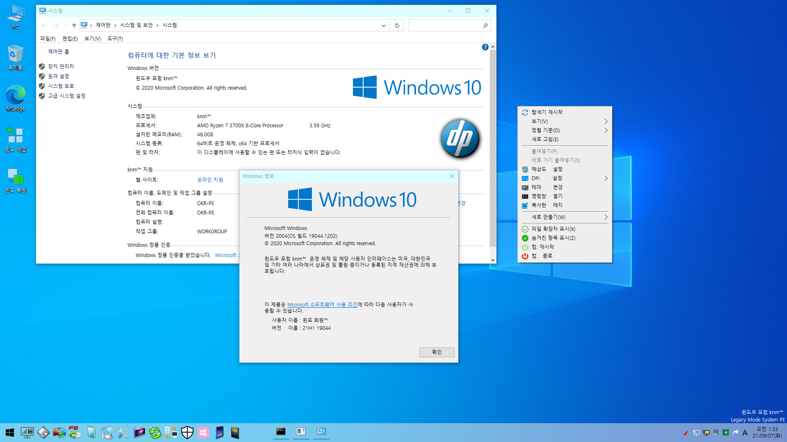
Task: Click 확인 button in Windows 정보 dialog
Action: pos(437,352)
